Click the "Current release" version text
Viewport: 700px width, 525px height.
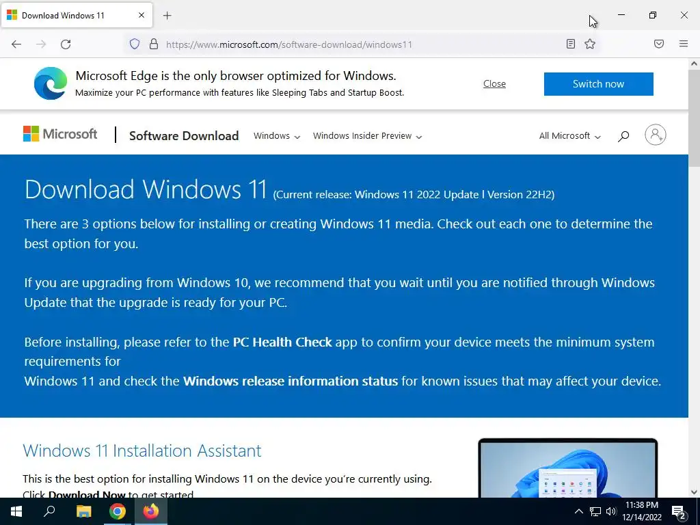[414, 195]
